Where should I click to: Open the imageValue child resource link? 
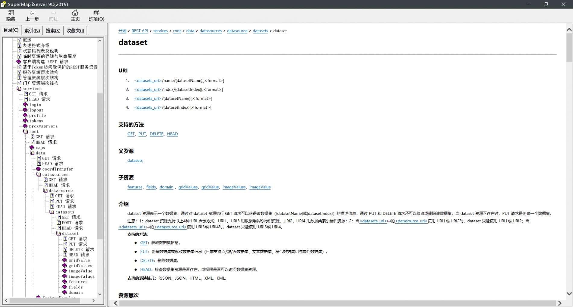(260, 187)
